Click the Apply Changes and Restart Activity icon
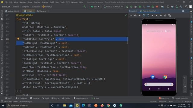 (131, 7)
